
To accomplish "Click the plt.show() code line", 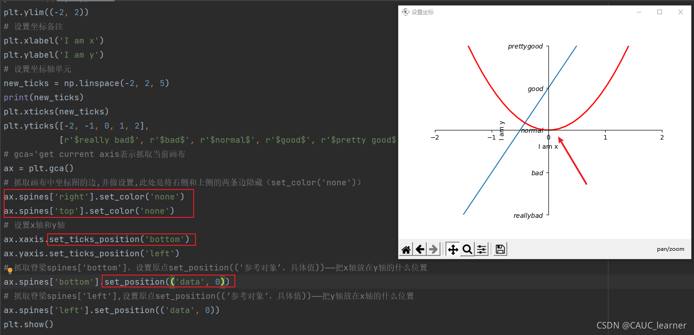I will (x=29, y=324).
